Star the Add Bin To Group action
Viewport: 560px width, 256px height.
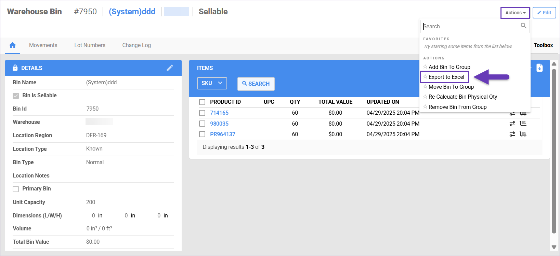425,67
